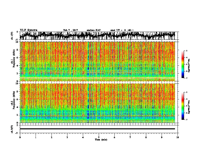
Task: Click the log(PSD) units label beside ch.2 colorbar
Action: click(189, 107)
